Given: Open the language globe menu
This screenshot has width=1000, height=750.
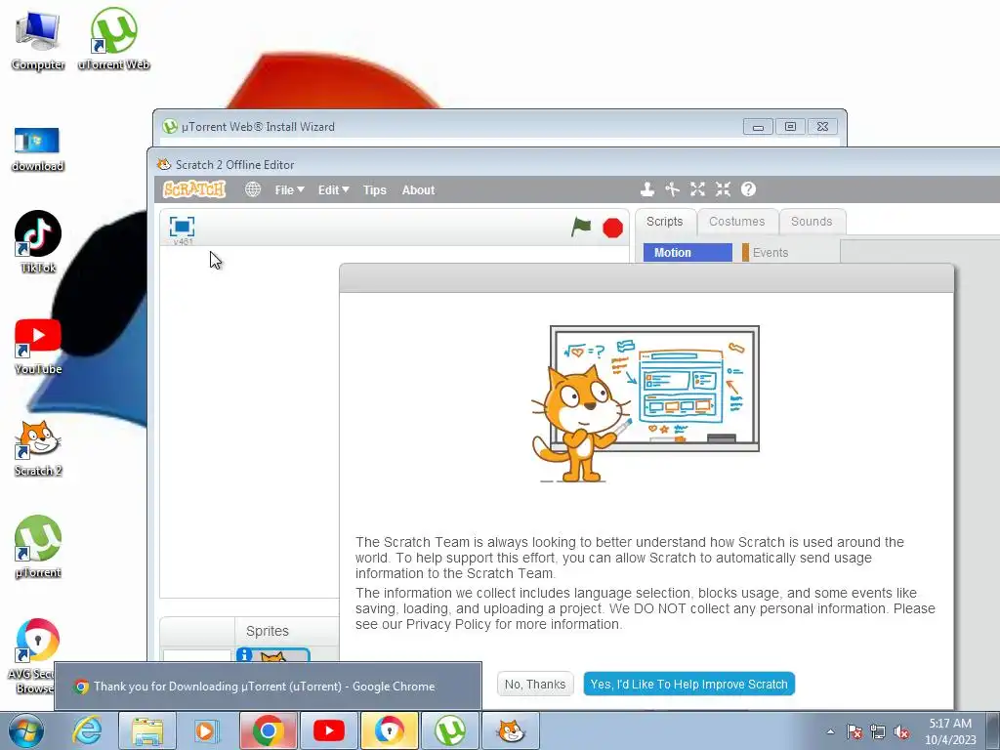Looking at the screenshot, I should point(253,189).
